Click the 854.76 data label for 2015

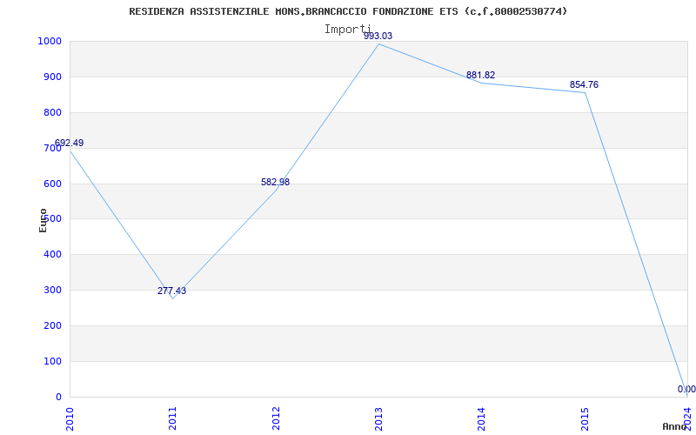pyautogui.click(x=584, y=84)
